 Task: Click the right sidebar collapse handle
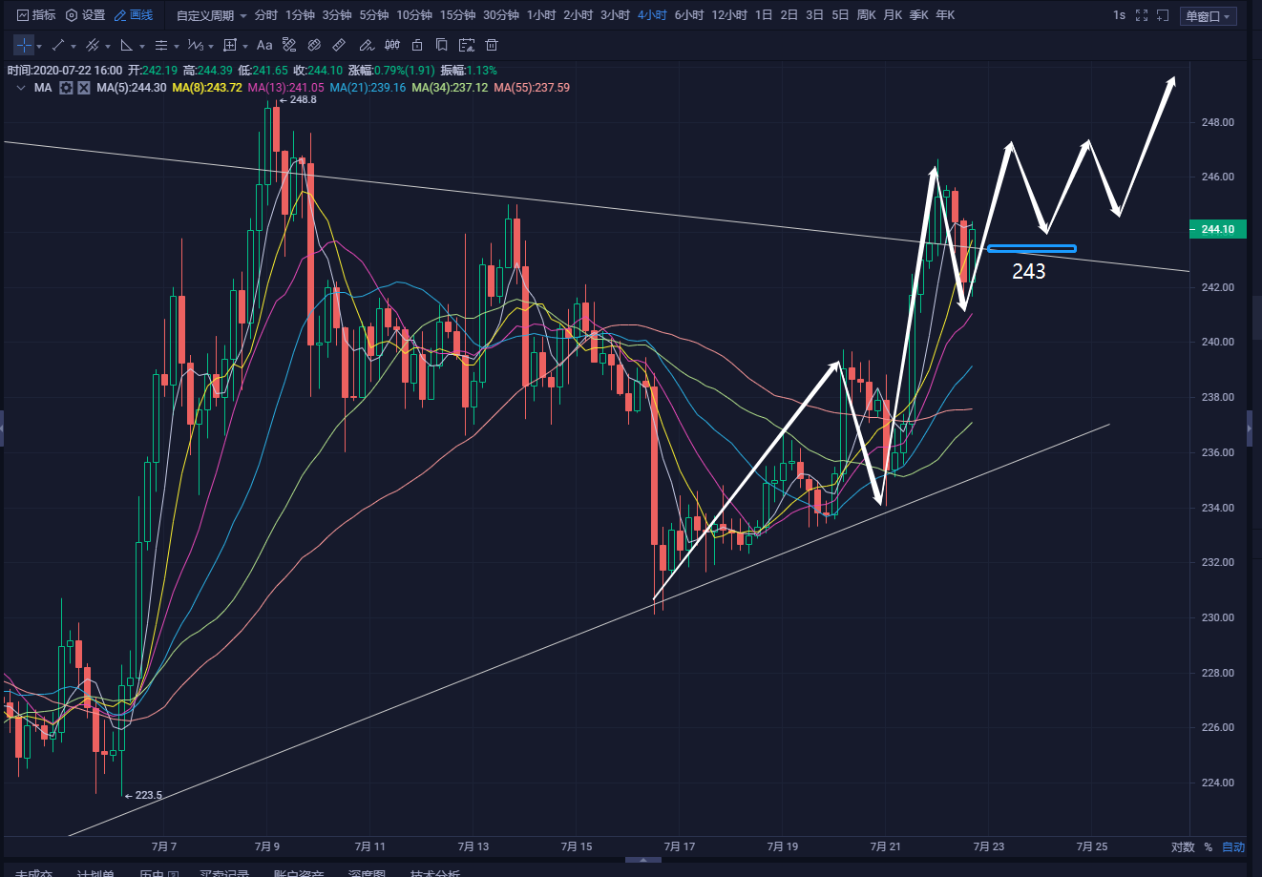(1251, 428)
